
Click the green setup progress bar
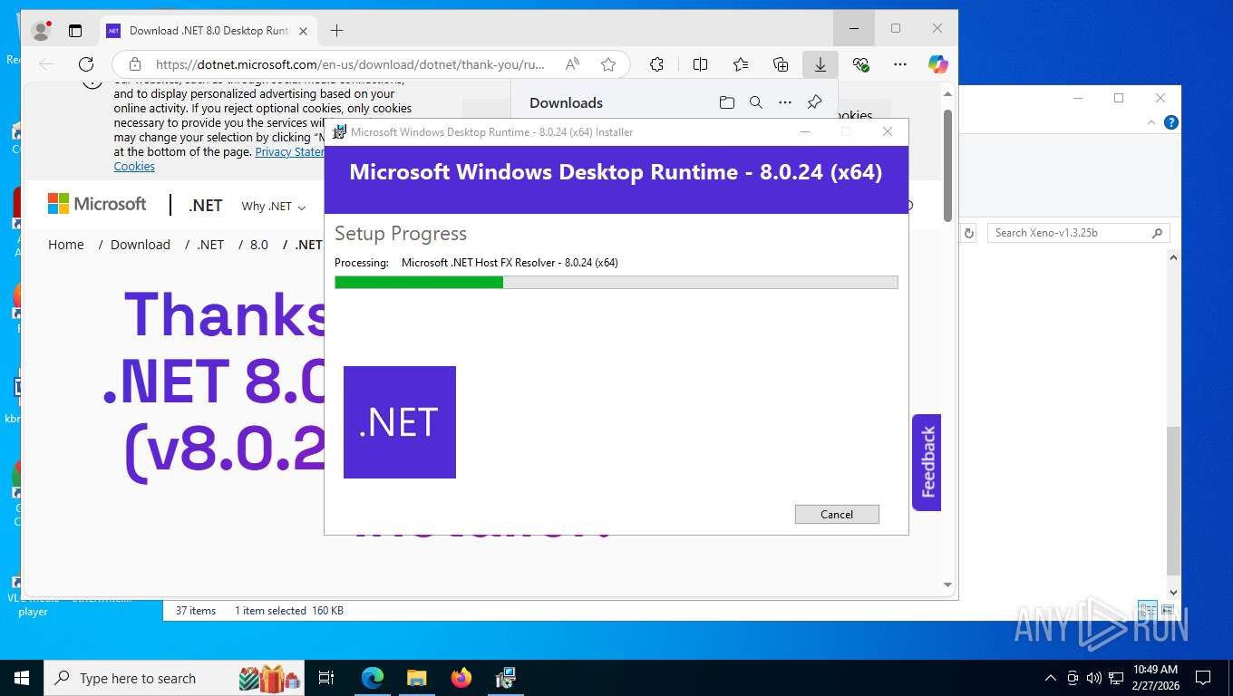pos(419,282)
